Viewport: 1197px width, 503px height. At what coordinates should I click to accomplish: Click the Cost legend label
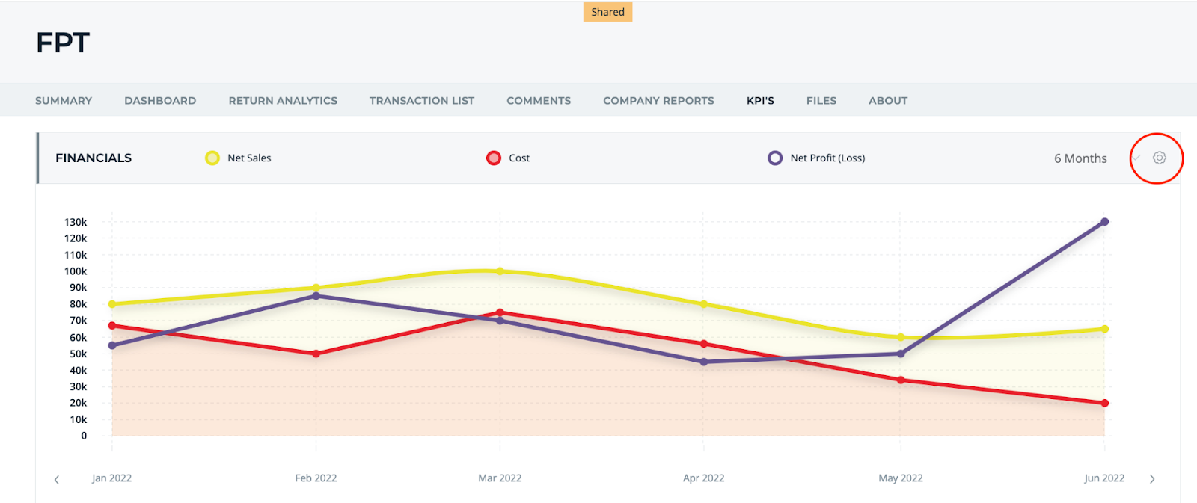pos(519,158)
